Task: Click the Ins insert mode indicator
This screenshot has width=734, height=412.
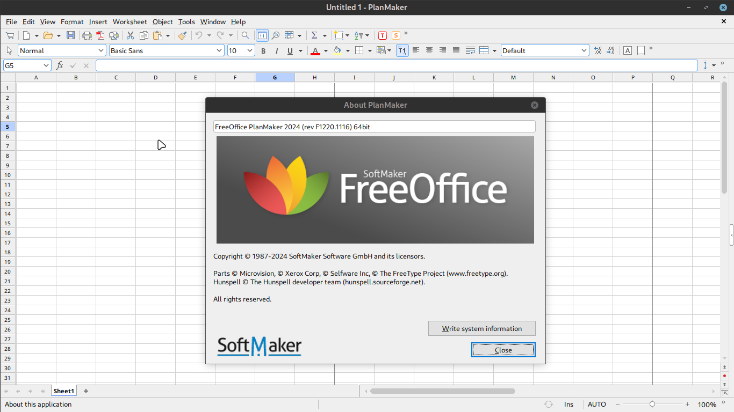Action: click(x=569, y=404)
